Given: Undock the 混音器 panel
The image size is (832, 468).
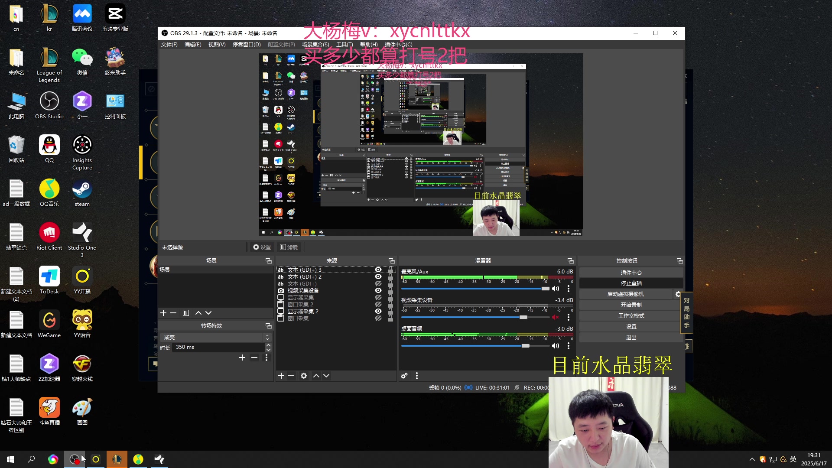Looking at the screenshot, I should tap(571, 261).
